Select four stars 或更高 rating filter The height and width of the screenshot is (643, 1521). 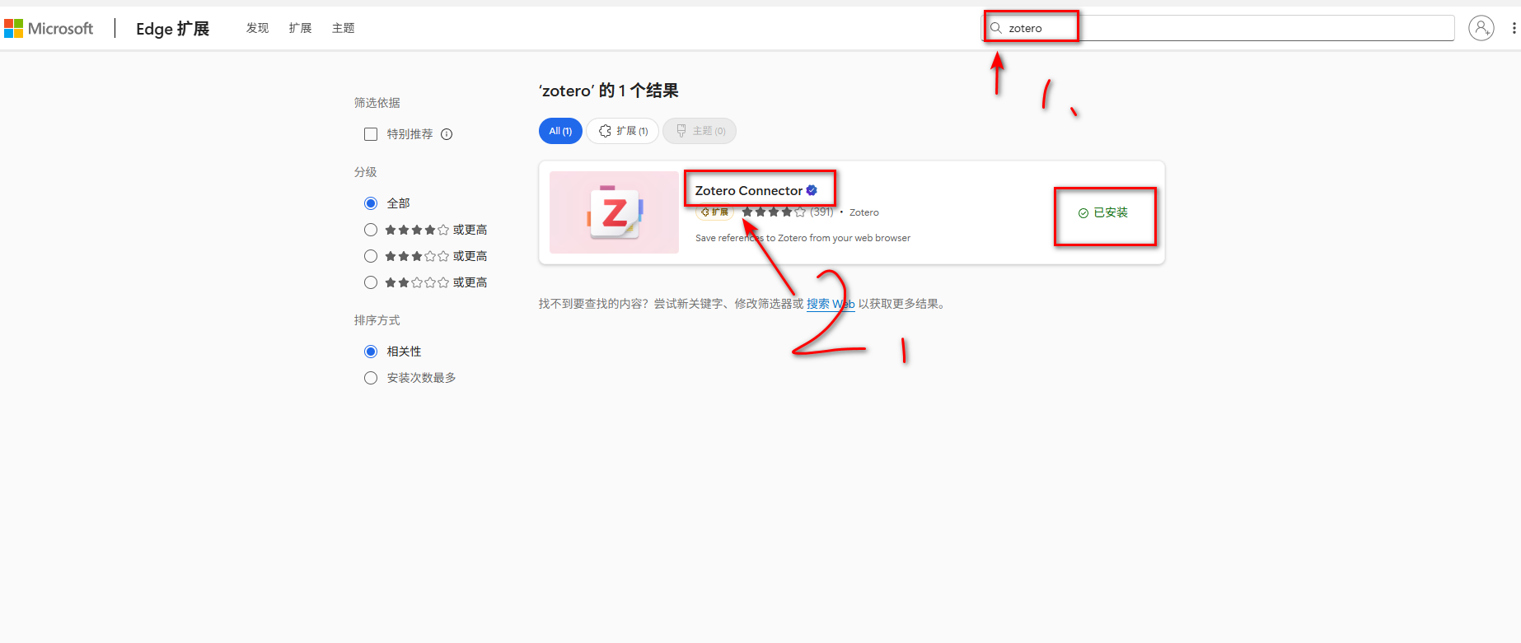pyautogui.click(x=371, y=230)
